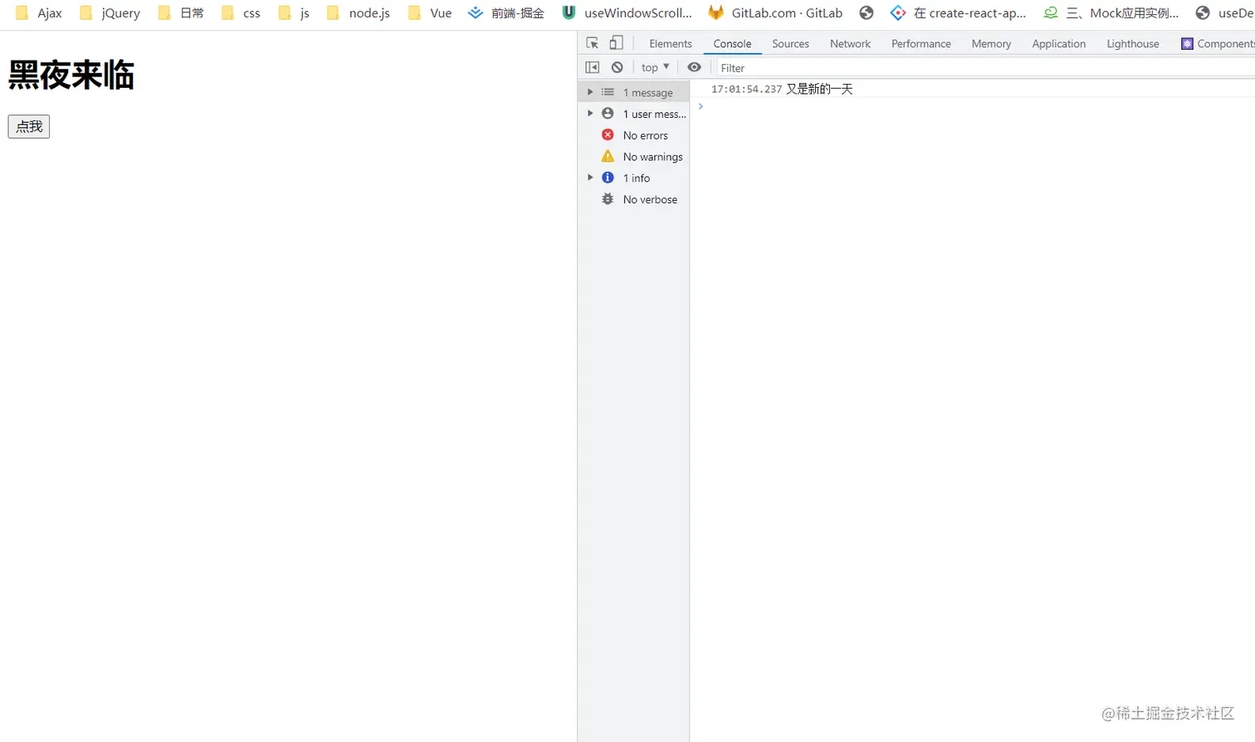
Task: Select the Console tab
Action: pyautogui.click(x=732, y=44)
